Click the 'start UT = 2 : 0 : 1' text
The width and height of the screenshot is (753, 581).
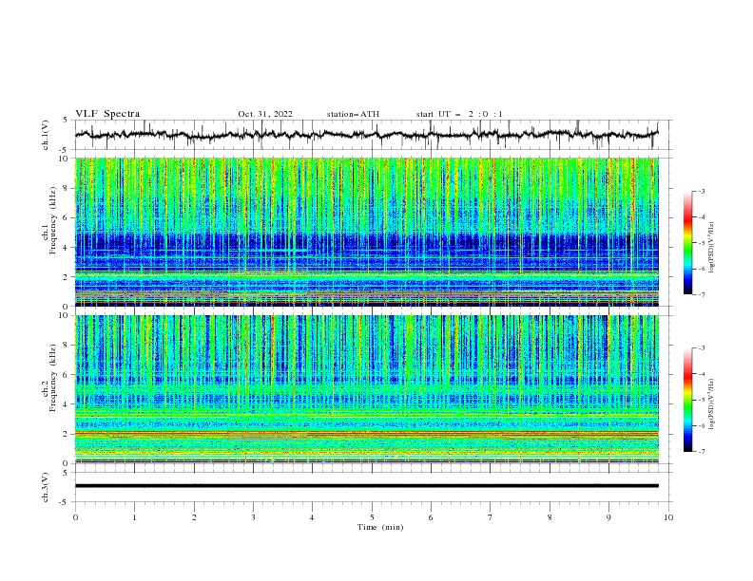tap(459, 114)
